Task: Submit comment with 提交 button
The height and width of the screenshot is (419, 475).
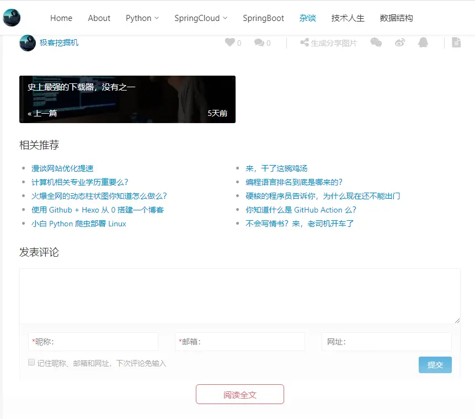Action: (435, 365)
